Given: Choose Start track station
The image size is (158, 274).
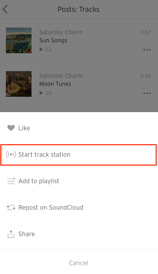Looking at the screenshot, I should coord(79,155).
